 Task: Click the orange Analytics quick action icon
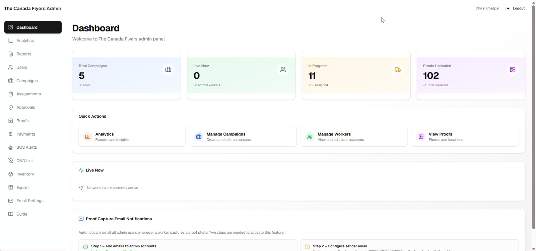tap(87, 137)
